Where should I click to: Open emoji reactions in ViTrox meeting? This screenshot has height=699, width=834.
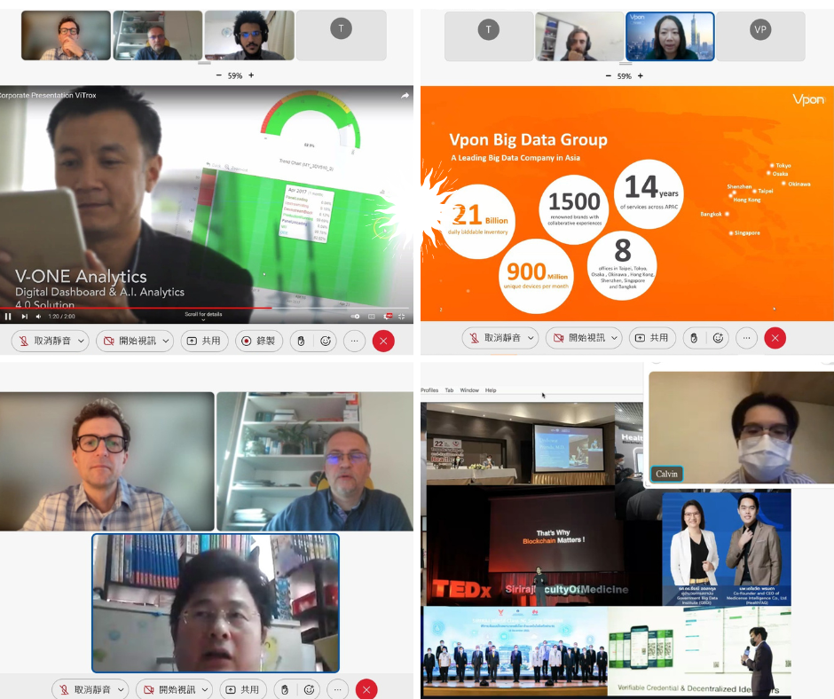click(326, 341)
